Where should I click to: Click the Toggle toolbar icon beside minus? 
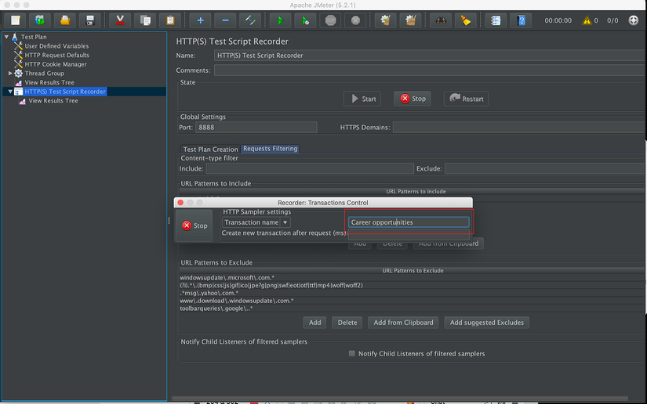(x=250, y=20)
